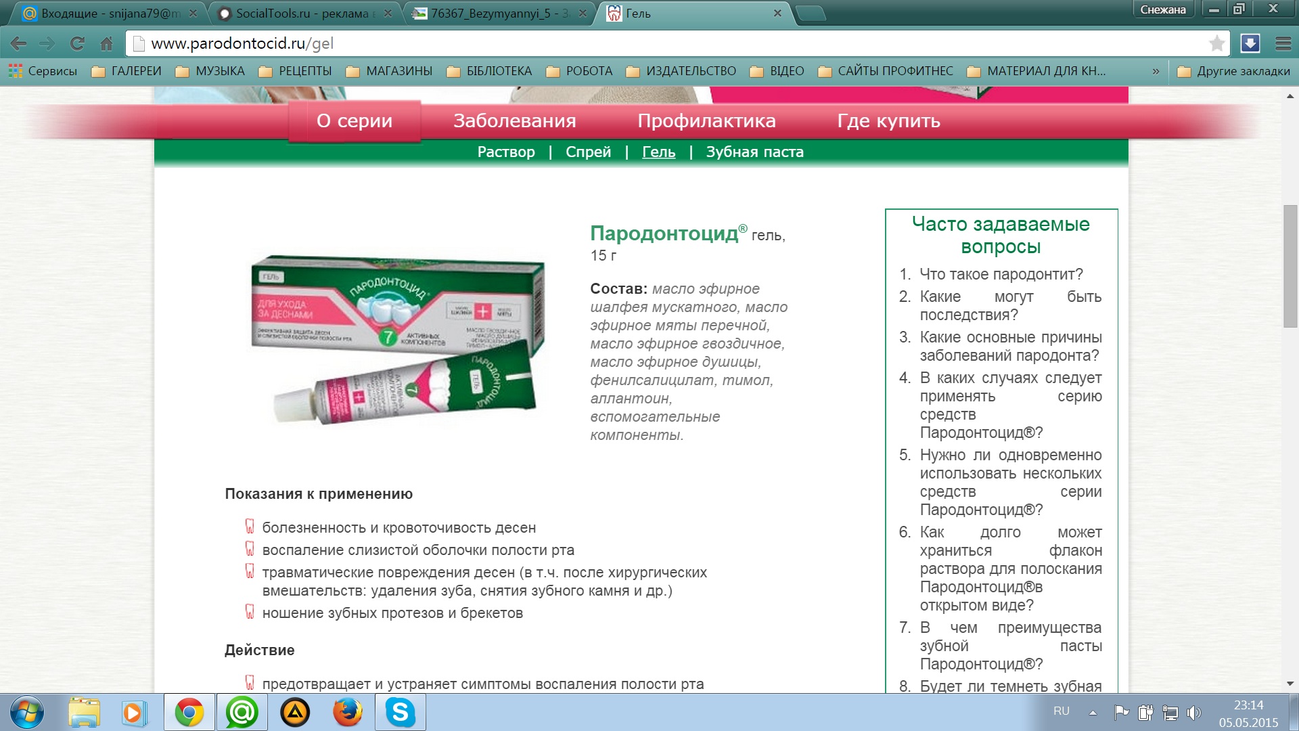Open the МАТЕРИАЛ ДЛЯ КН... bookmark folder
This screenshot has height=731, width=1299.
(x=1037, y=71)
